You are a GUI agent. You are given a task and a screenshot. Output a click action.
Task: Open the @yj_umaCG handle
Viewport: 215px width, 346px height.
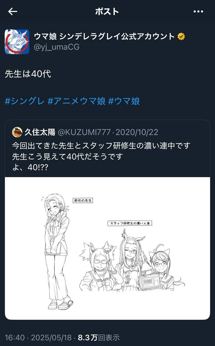click(x=57, y=47)
